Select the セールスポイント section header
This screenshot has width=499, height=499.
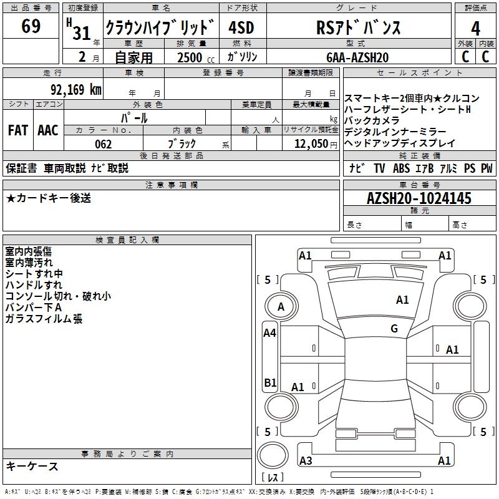coord(419,73)
